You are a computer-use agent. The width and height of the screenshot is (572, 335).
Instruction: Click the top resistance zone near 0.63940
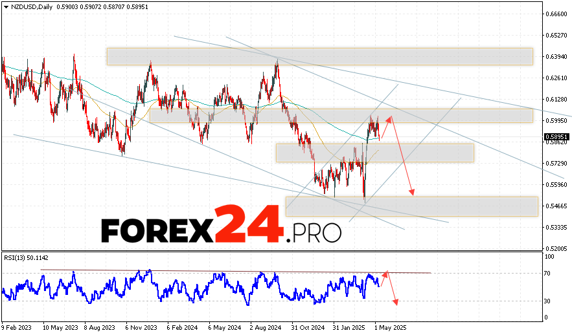[319, 56]
